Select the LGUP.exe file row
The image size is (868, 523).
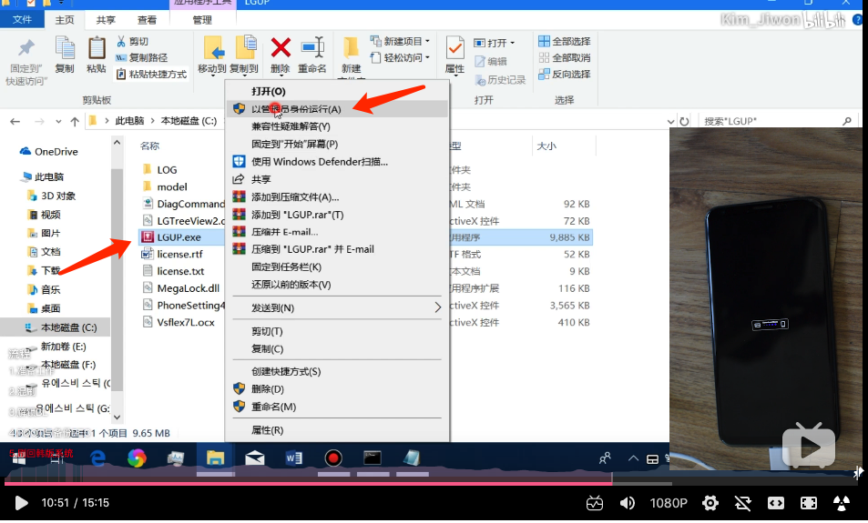(x=365, y=237)
